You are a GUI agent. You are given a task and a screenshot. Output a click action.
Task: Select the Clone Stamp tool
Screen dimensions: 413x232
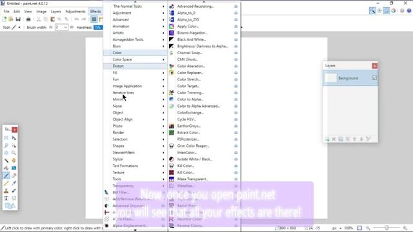point(6,191)
